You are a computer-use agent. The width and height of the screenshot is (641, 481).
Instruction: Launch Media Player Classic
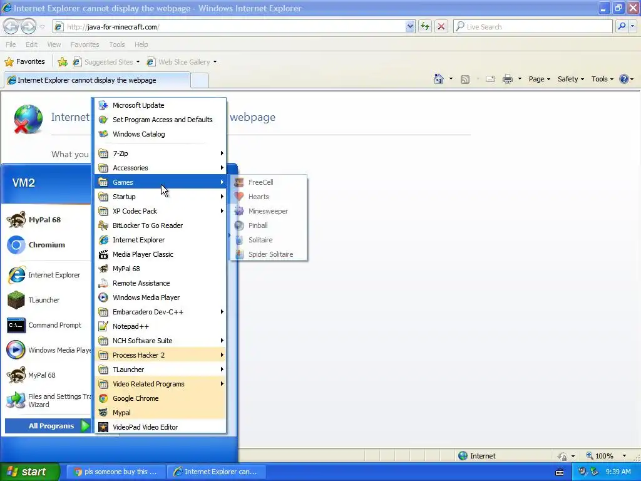click(x=160, y=254)
